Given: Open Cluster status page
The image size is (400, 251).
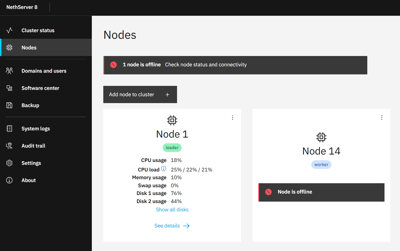Looking at the screenshot, I should 46,30.
